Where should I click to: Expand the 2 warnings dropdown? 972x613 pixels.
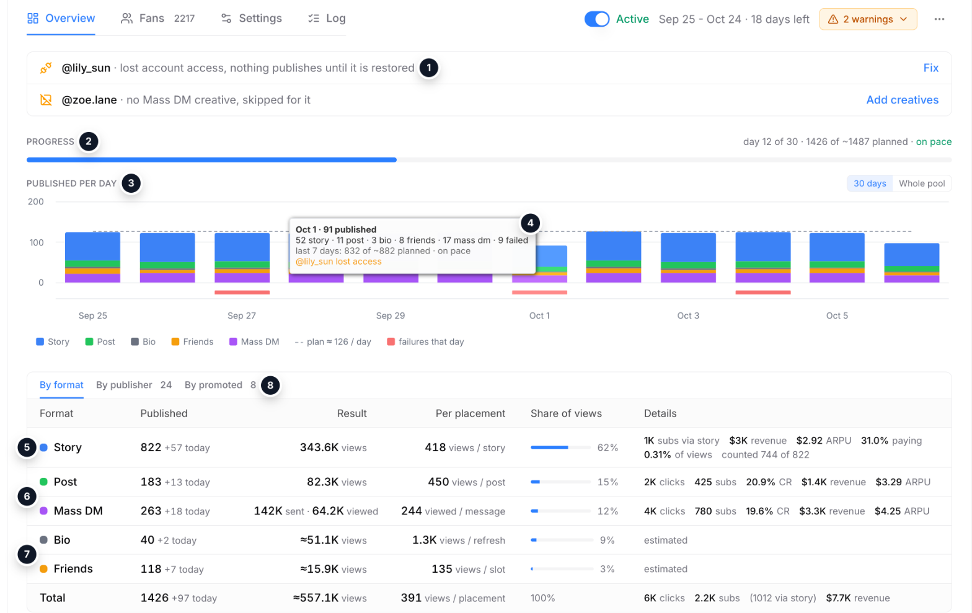(x=868, y=19)
